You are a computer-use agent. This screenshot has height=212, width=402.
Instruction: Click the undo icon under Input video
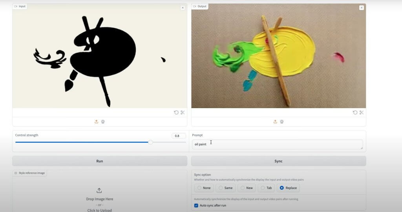coord(176,112)
